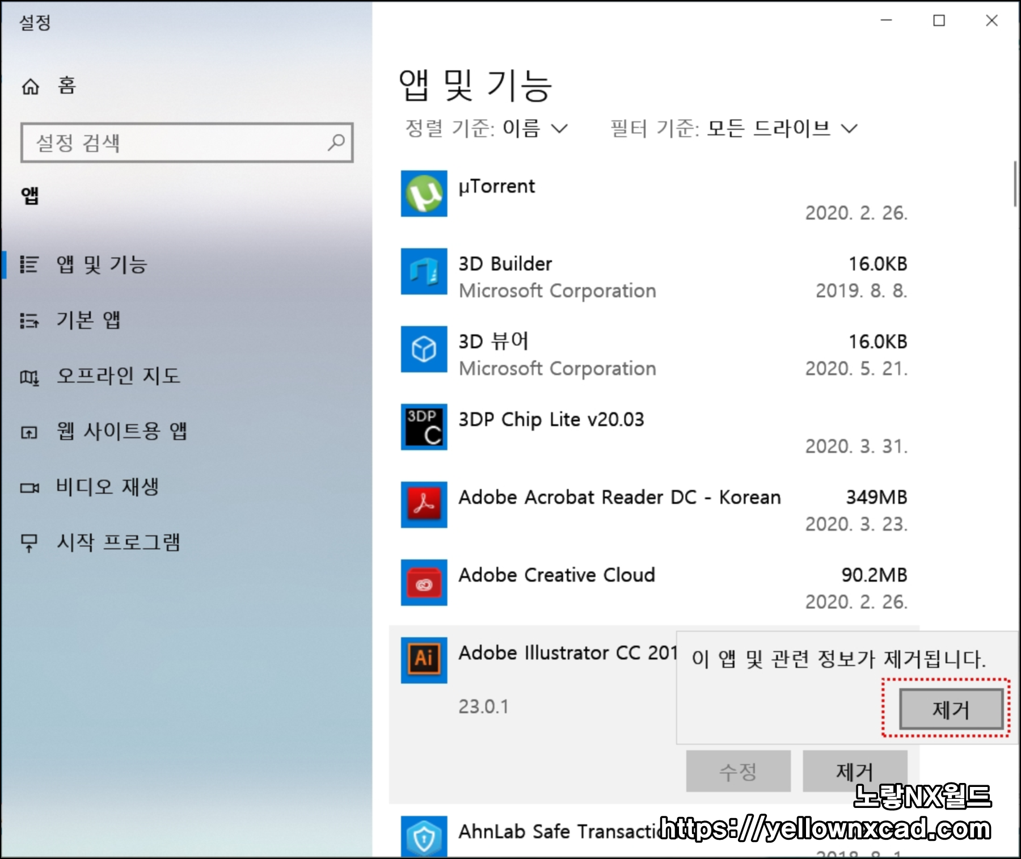The image size is (1021, 859).
Task: Maximize the Settings window
Action: [x=939, y=20]
